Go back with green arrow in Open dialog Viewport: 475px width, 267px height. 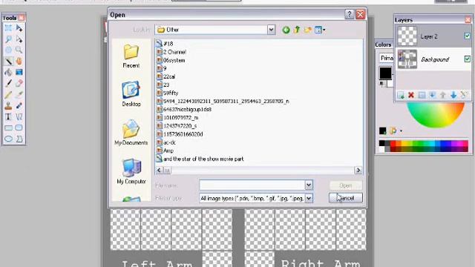(x=286, y=30)
